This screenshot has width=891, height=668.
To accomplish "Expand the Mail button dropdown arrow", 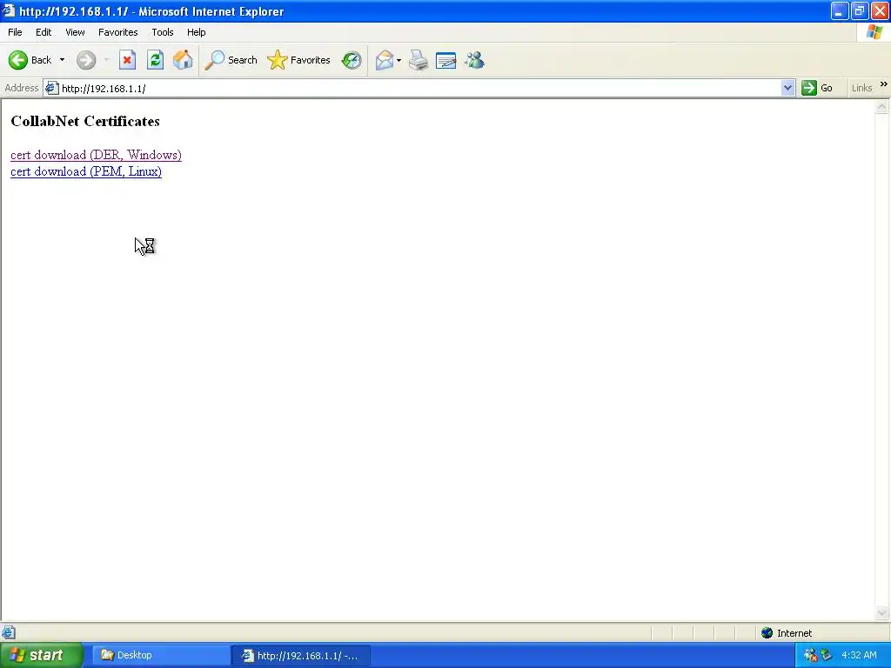I will click(399, 60).
